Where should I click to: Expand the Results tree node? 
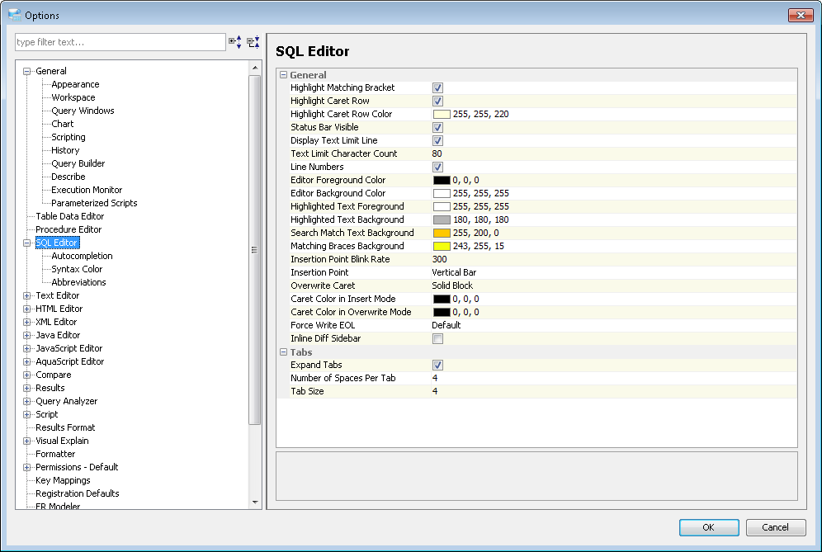click(26, 388)
